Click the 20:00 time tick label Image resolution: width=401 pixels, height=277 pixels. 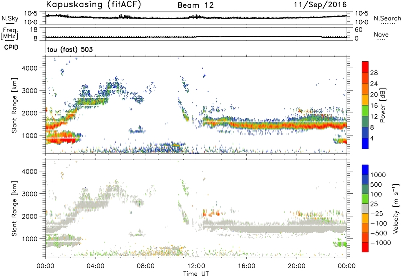tap(296, 266)
